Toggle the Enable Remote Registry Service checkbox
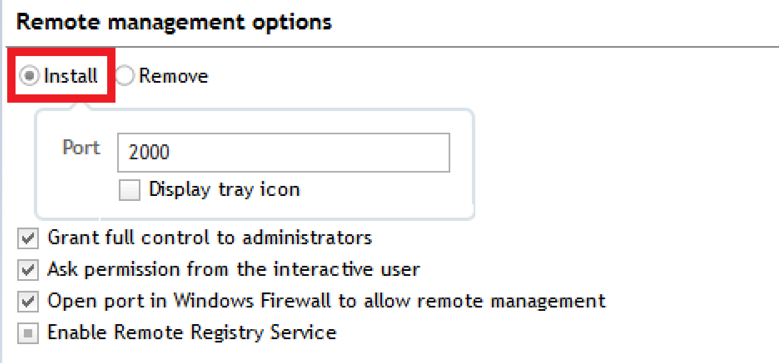 (28, 334)
